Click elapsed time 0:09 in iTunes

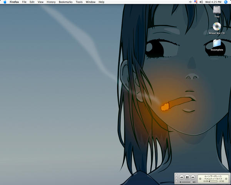tap(206, 181)
